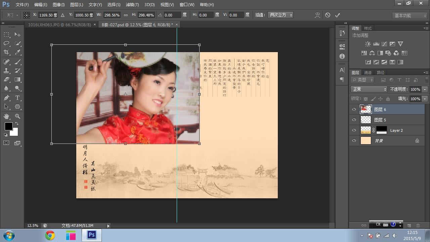Switch to 通道 tab
The width and height of the screenshot is (430, 242).
368,72
